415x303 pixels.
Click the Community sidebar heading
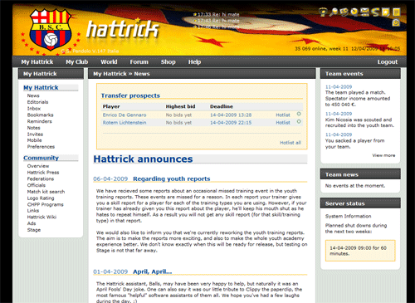click(41, 158)
